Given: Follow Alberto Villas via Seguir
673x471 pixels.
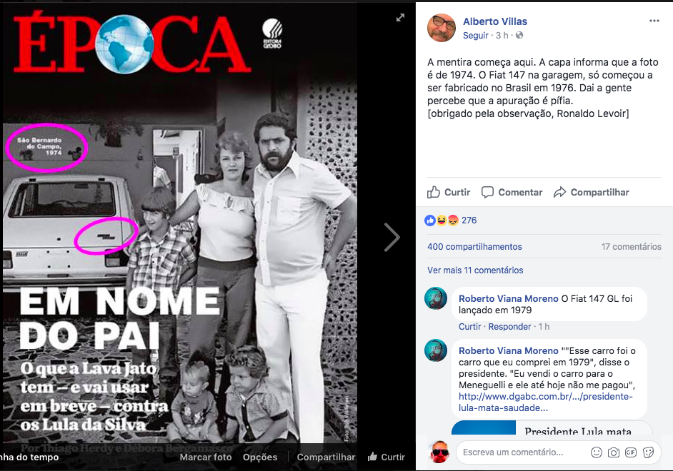Looking at the screenshot, I should click(476, 36).
